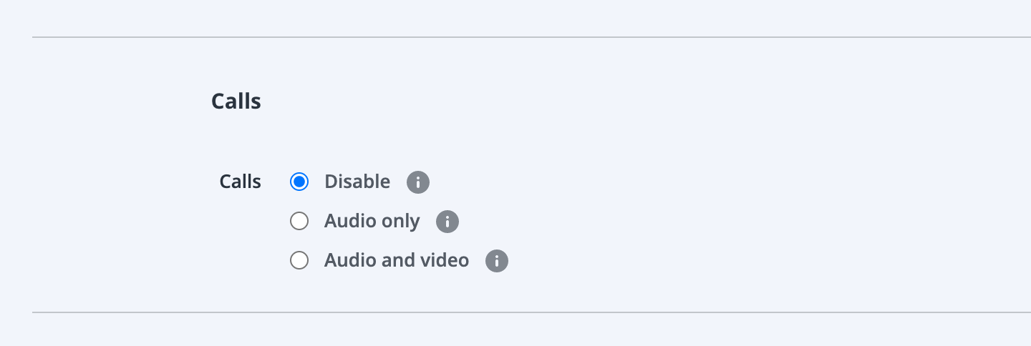Open info tooltip next to Disable

click(418, 182)
